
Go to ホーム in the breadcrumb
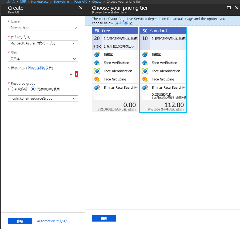[x=11, y=2]
